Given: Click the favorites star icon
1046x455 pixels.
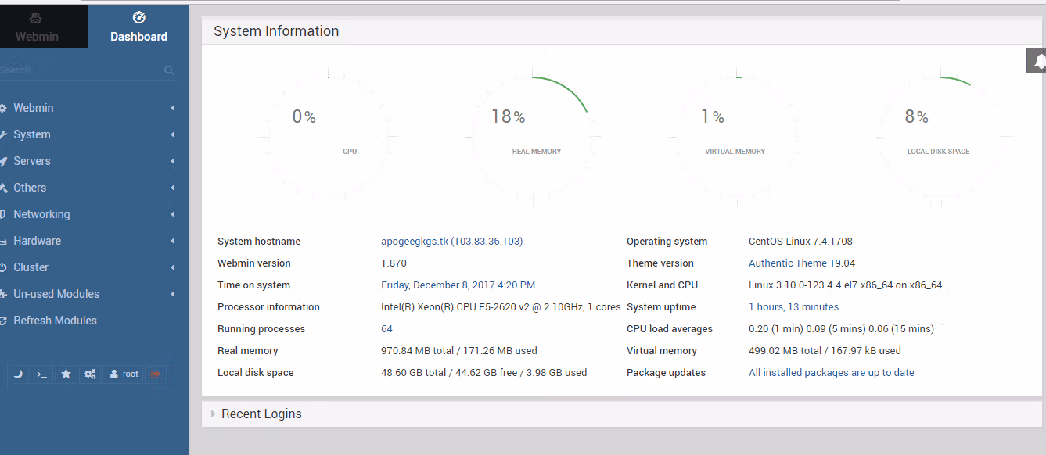Looking at the screenshot, I should 66,374.
